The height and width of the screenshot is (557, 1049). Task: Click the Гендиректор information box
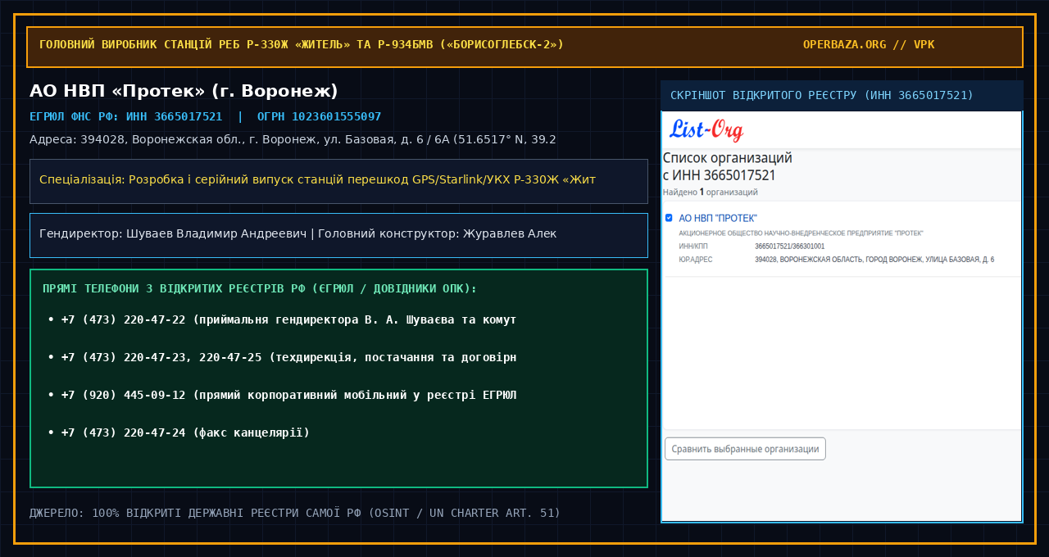coord(338,235)
